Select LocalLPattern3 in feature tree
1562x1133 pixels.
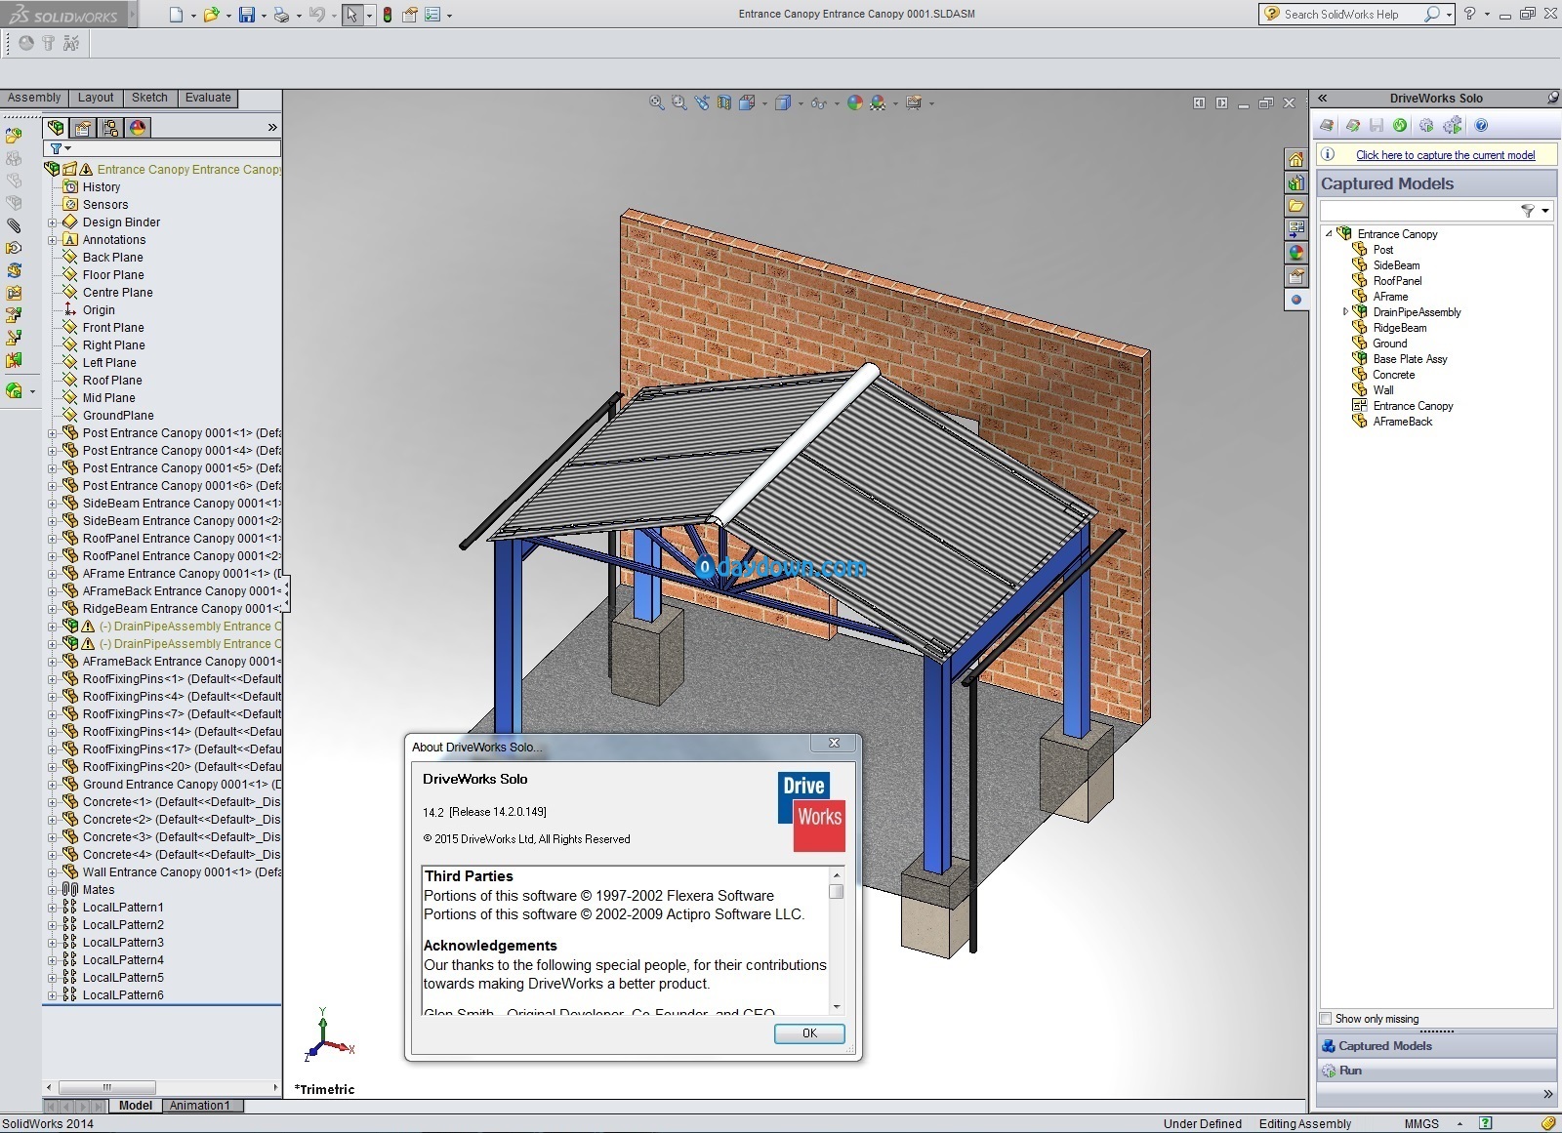coord(123,943)
